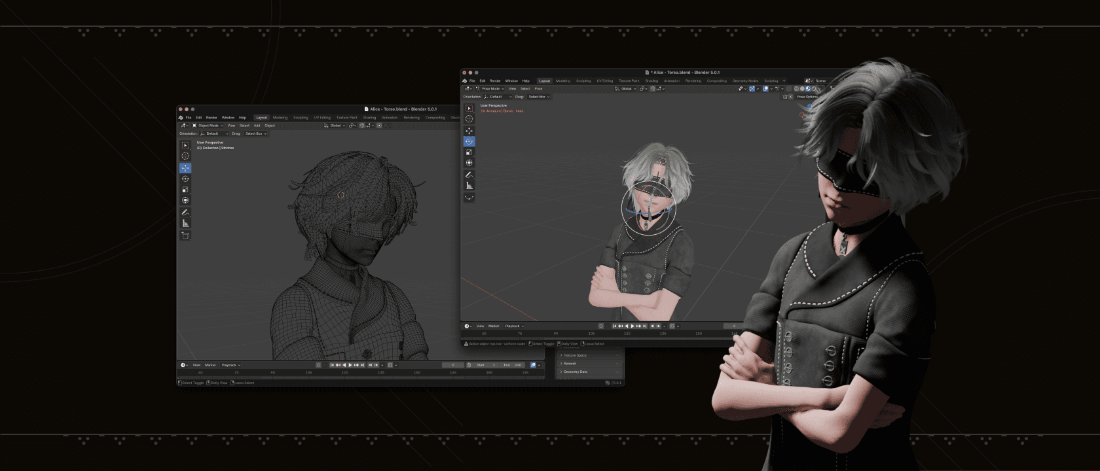Click the End frame field showing 240
1100x471 pixels.
point(512,365)
